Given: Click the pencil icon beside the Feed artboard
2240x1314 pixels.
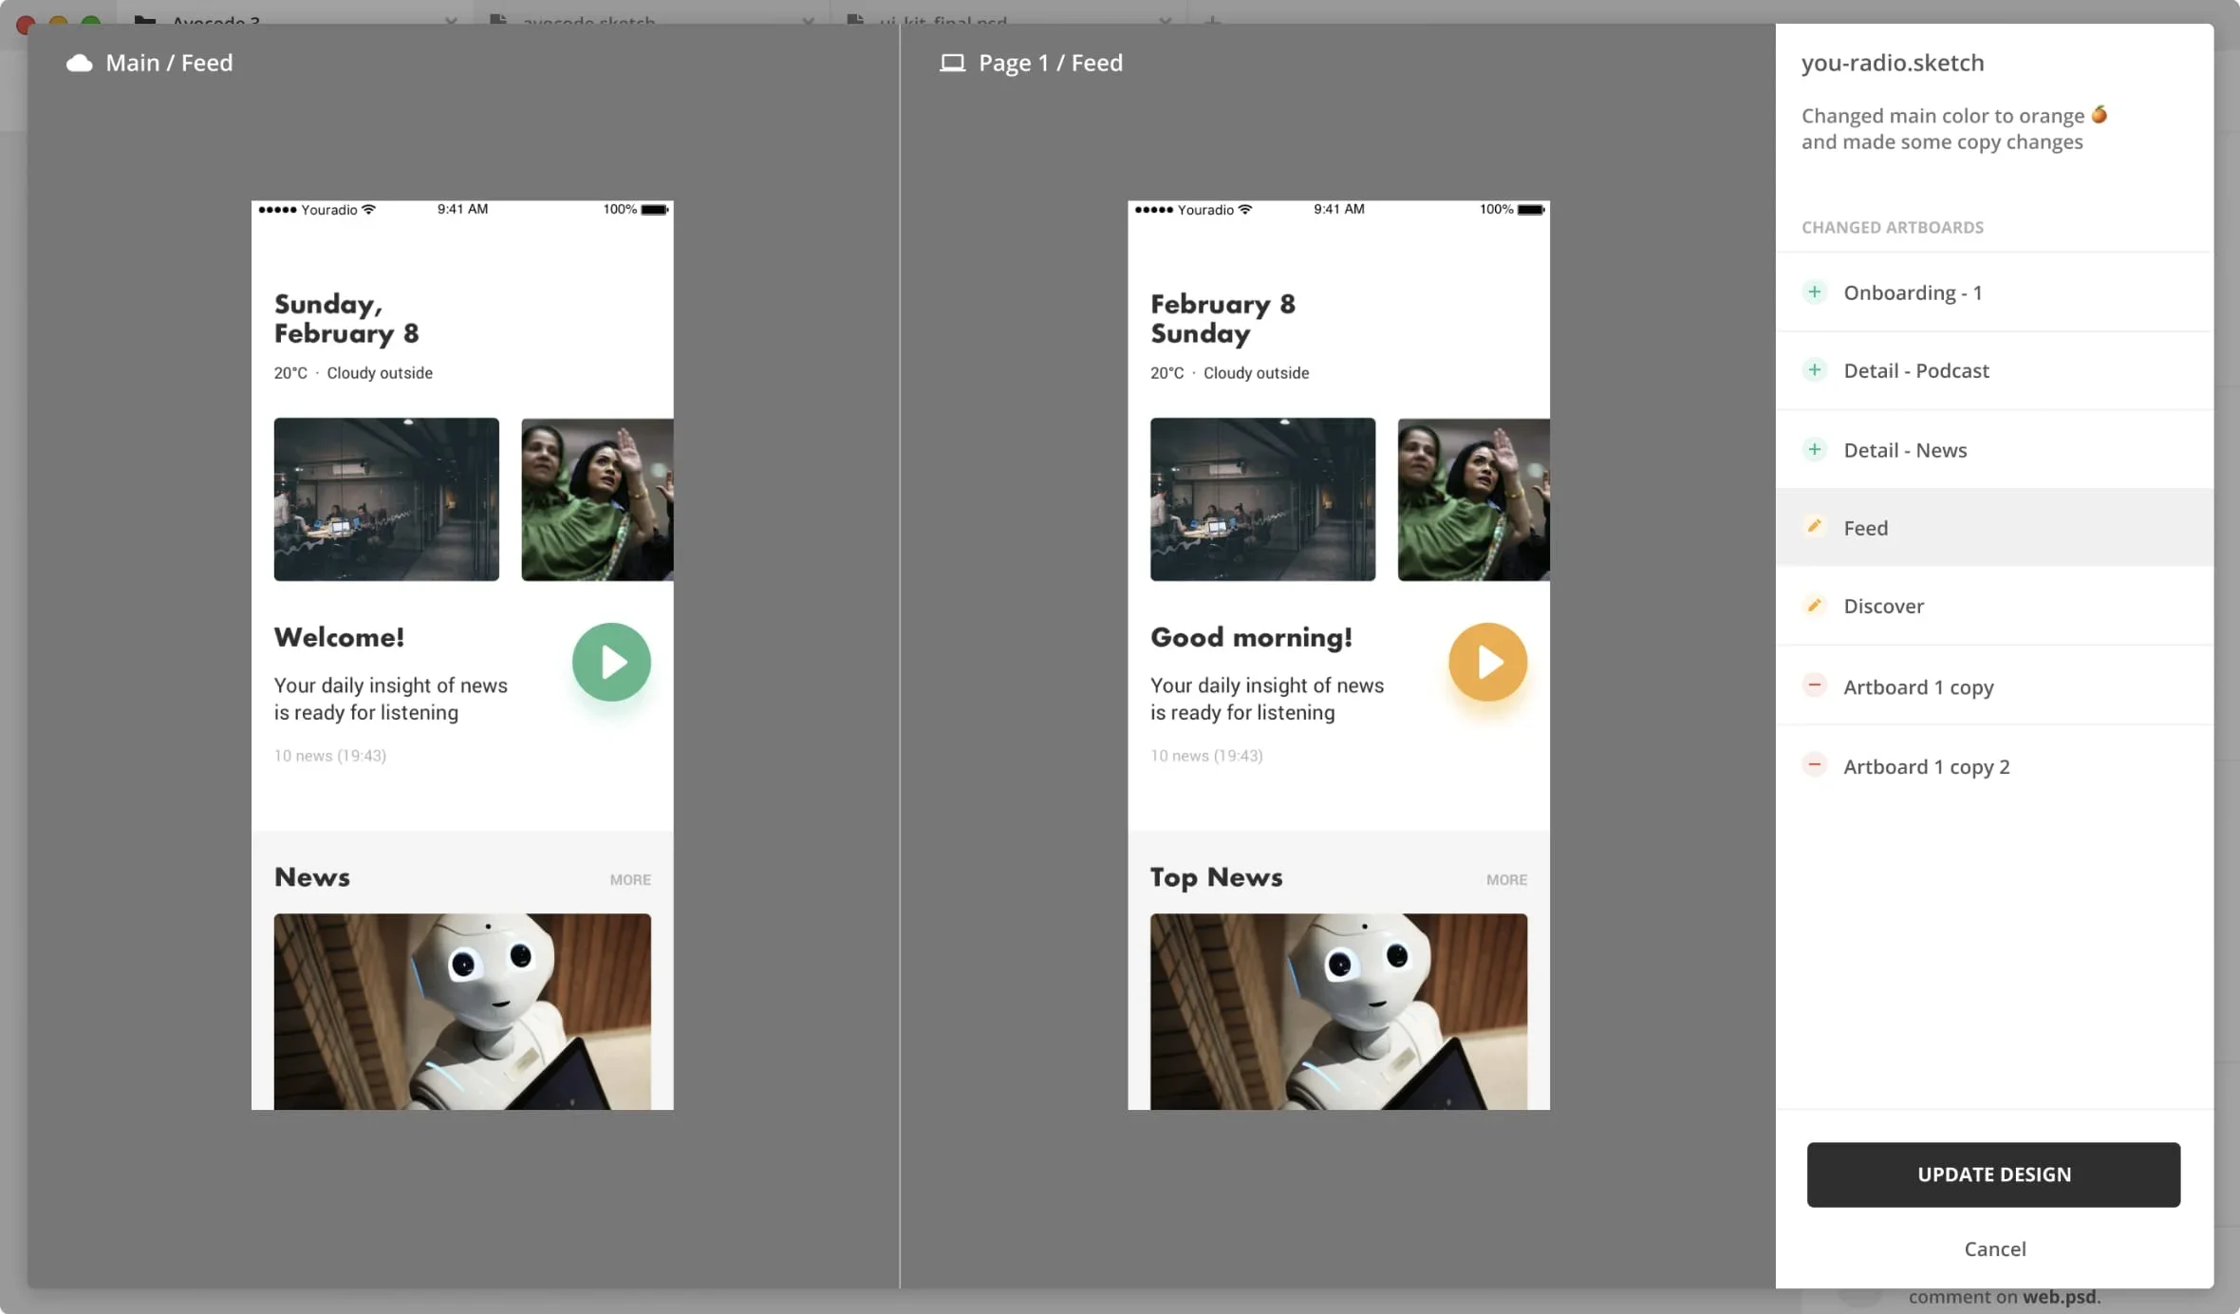Looking at the screenshot, I should click(1816, 526).
